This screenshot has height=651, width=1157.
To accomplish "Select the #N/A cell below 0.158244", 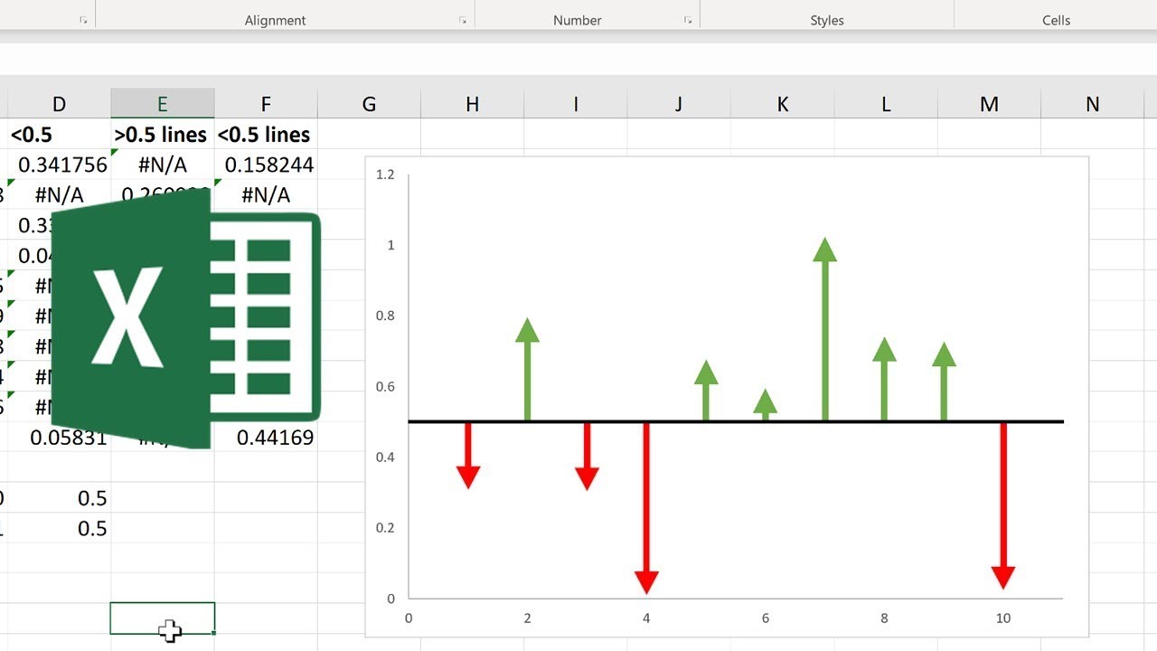I will pos(266,195).
